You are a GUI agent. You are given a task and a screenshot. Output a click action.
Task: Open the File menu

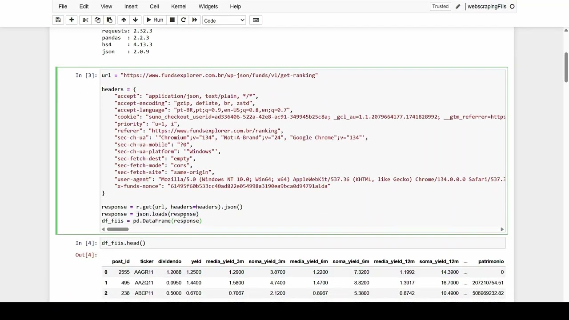(63, 6)
